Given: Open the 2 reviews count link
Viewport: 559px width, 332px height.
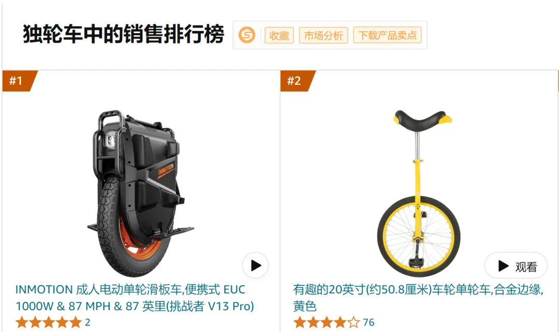Looking at the screenshot, I should pyautogui.click(x=87, y=322).
